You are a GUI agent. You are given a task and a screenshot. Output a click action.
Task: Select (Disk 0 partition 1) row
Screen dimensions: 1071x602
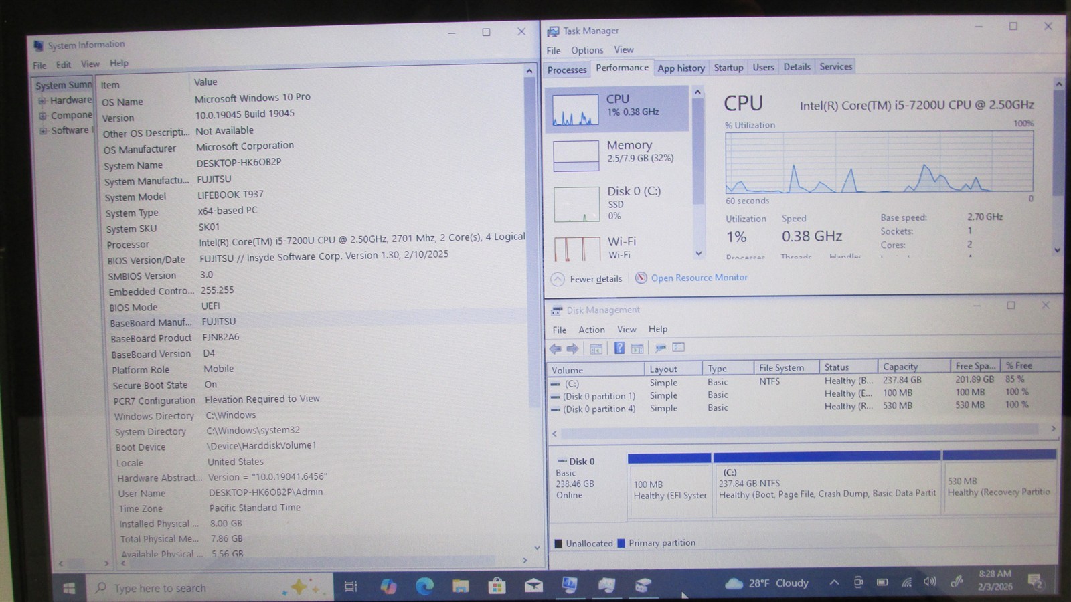pyautogui.click(x=803, y=394)
